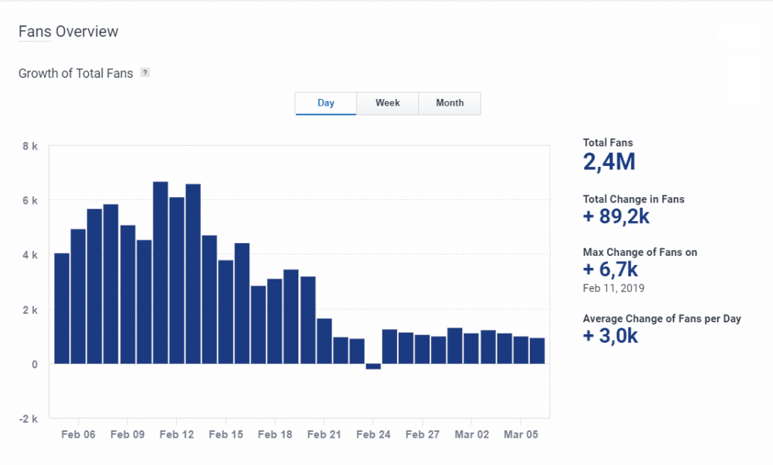Screen dimensions: 773x465
Task: Click the negative bar at Feb 24
Action: tap(373, 367)
